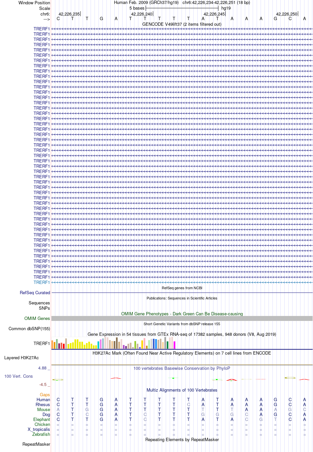The image size is (313, 452).
Task: Click the orange Gaps row label
Action: pos(45,395)
